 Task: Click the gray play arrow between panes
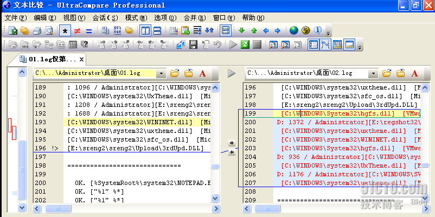pyautogui.click(x=232, y=73)
